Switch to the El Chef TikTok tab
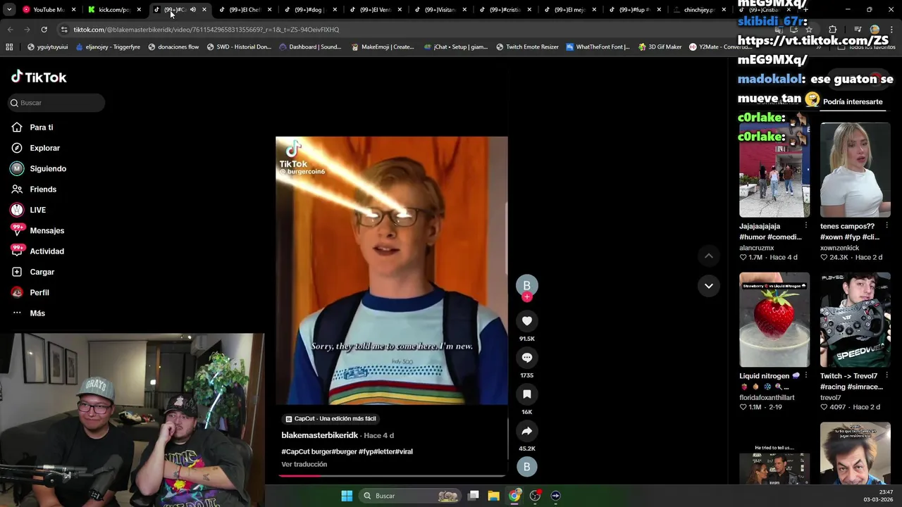902x507 pixels. pos(244,10)
